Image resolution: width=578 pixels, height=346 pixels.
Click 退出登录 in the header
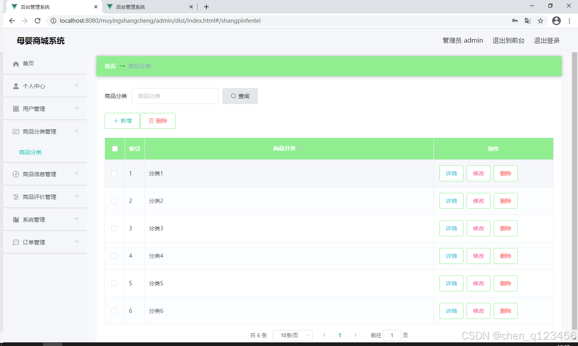pyautogui.click(x=547, y=41)
